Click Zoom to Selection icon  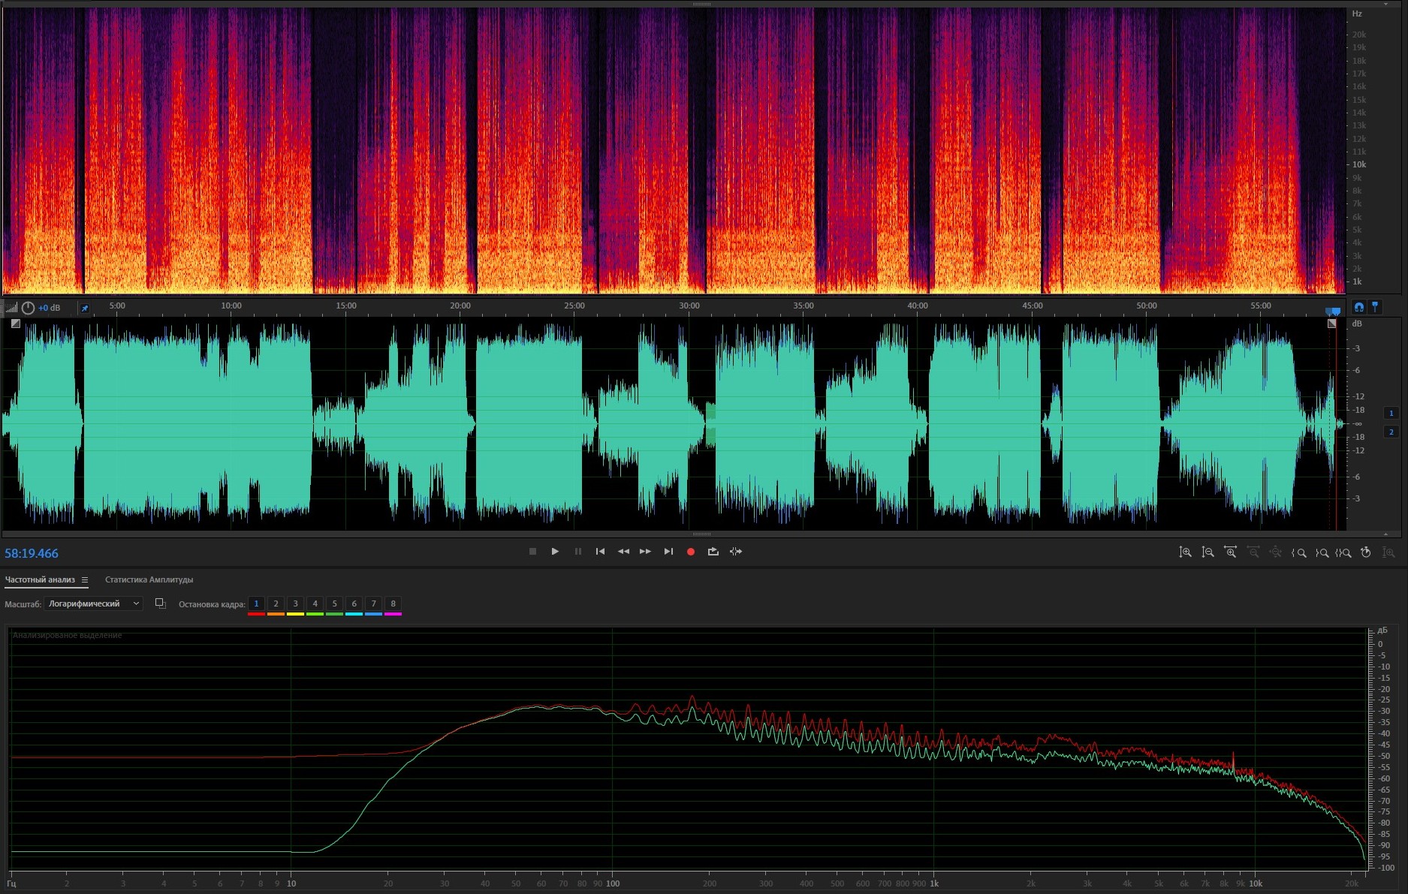click(1344, 552)
